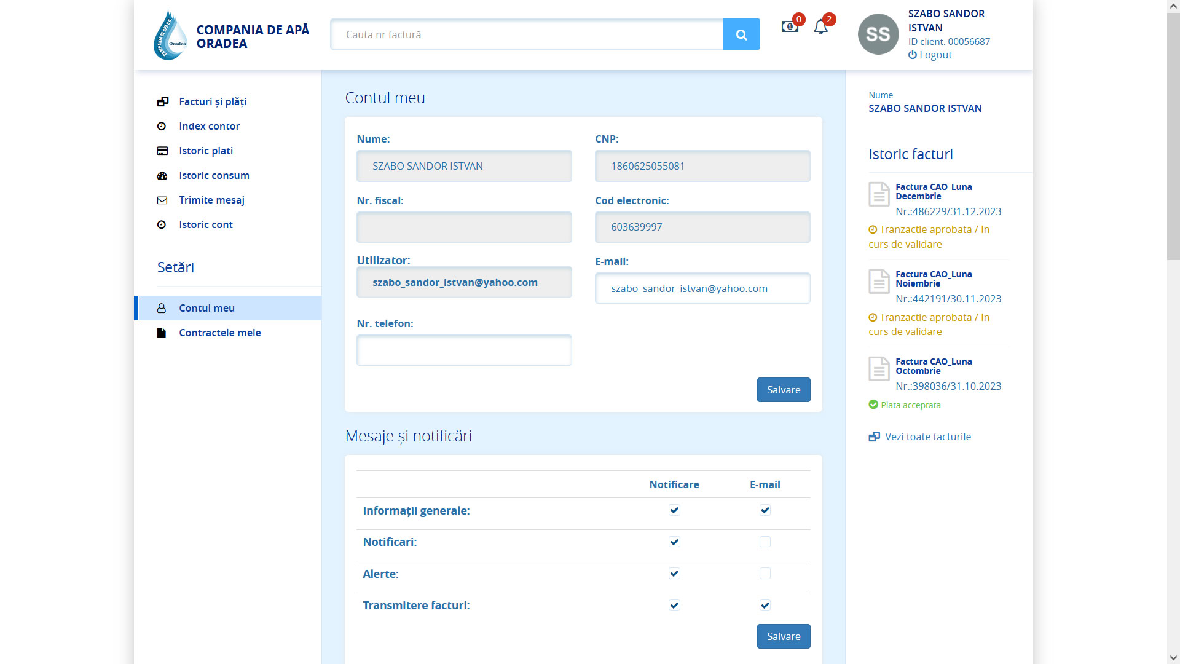Click Salvare in Contul meu form

[784, 390]
